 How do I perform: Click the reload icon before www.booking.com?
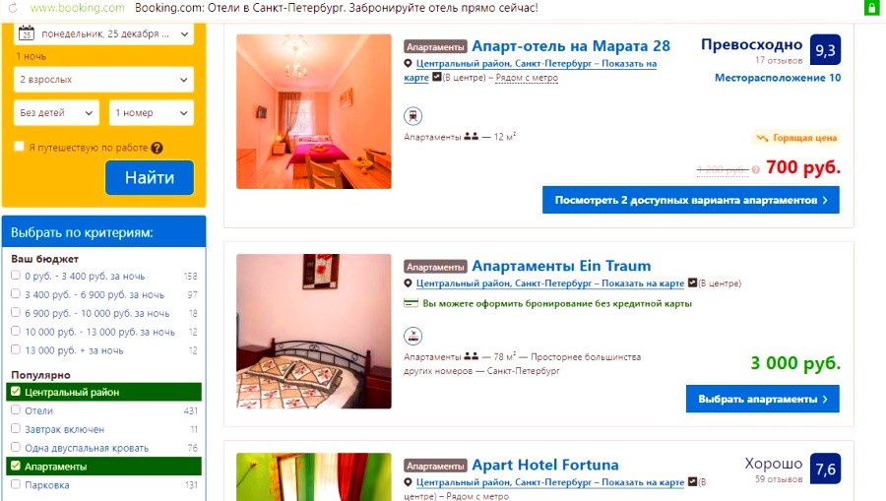[x=12, y=8]
